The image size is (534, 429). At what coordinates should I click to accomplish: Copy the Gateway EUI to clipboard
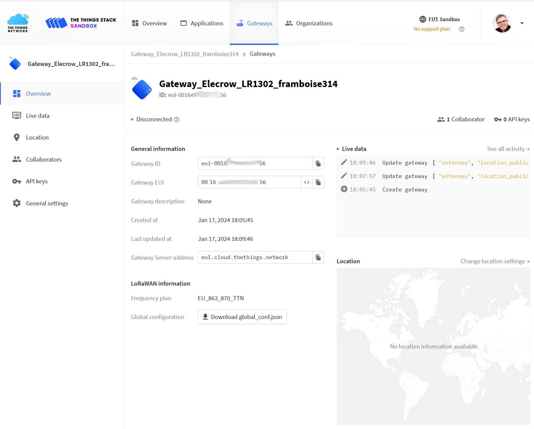click(318, 182)
